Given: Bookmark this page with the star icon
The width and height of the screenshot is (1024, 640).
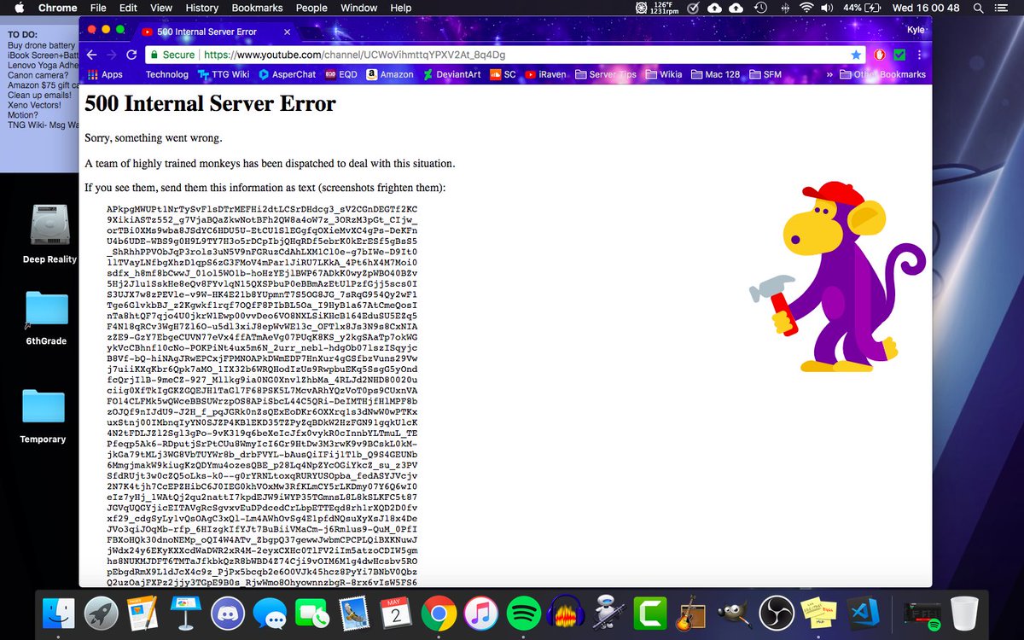Looking at the screenshot, I should click(856, 54).
